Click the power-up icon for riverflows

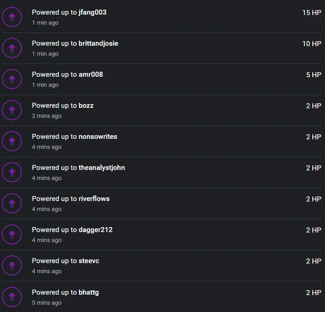(x=12, y=203)
